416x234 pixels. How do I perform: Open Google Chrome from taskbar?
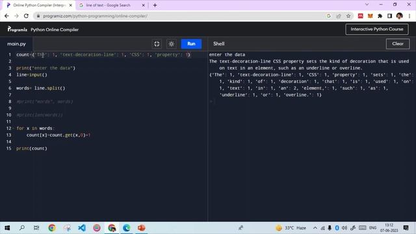click(x=52, y=227)
